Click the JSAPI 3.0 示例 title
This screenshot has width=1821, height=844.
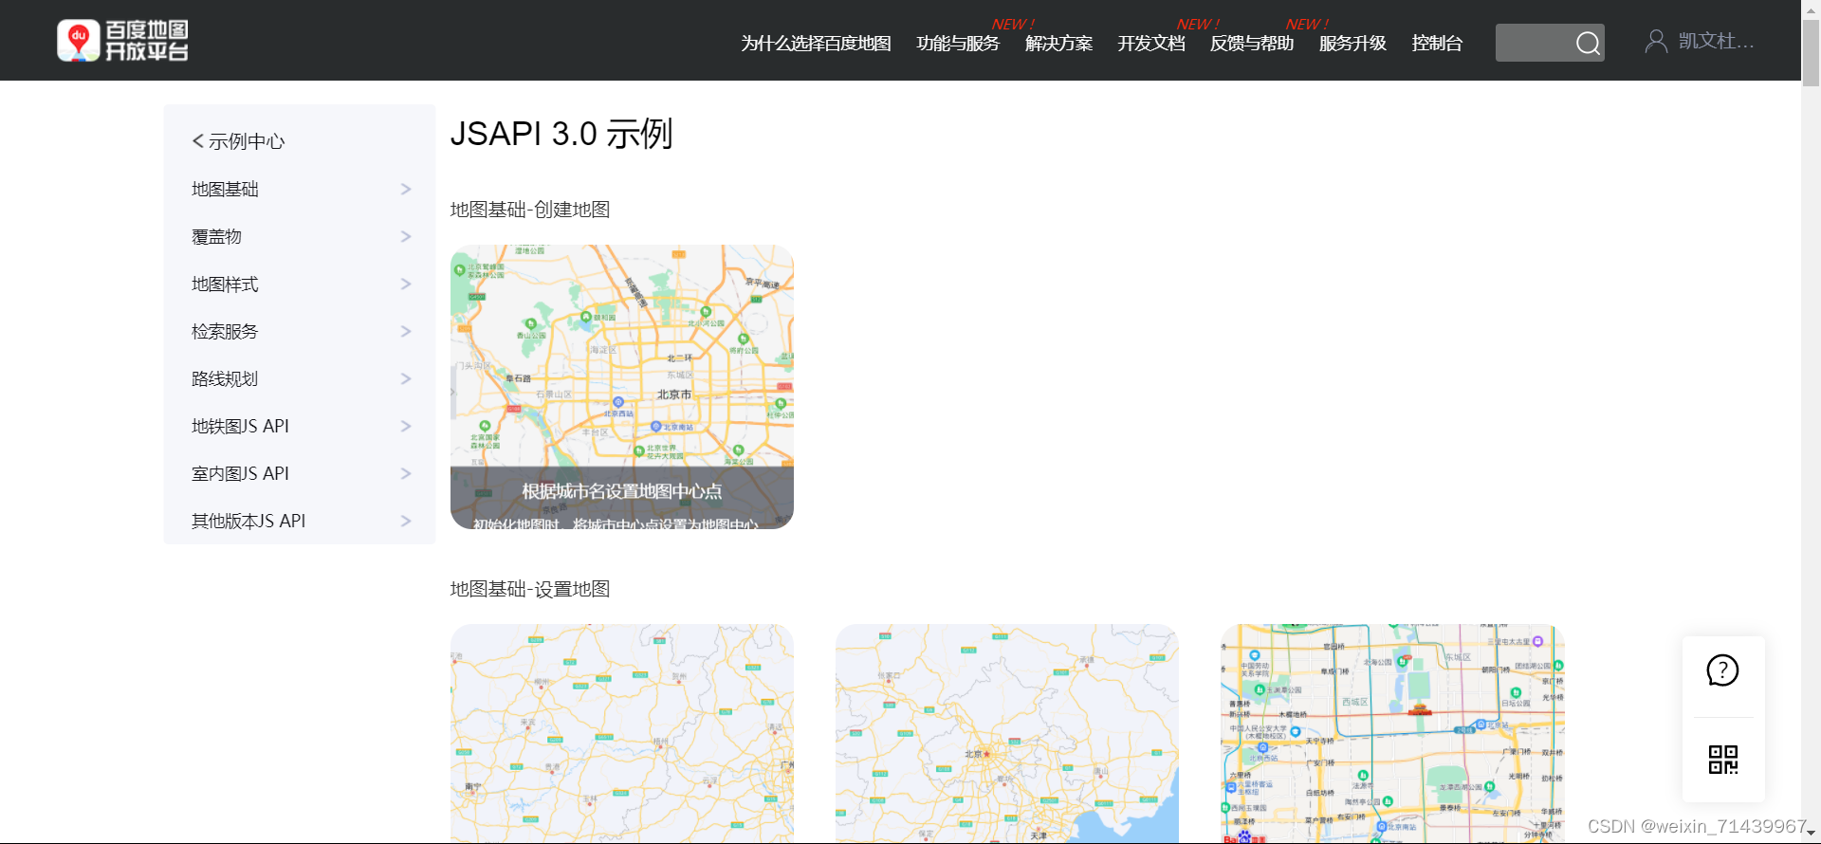[561, 134]
